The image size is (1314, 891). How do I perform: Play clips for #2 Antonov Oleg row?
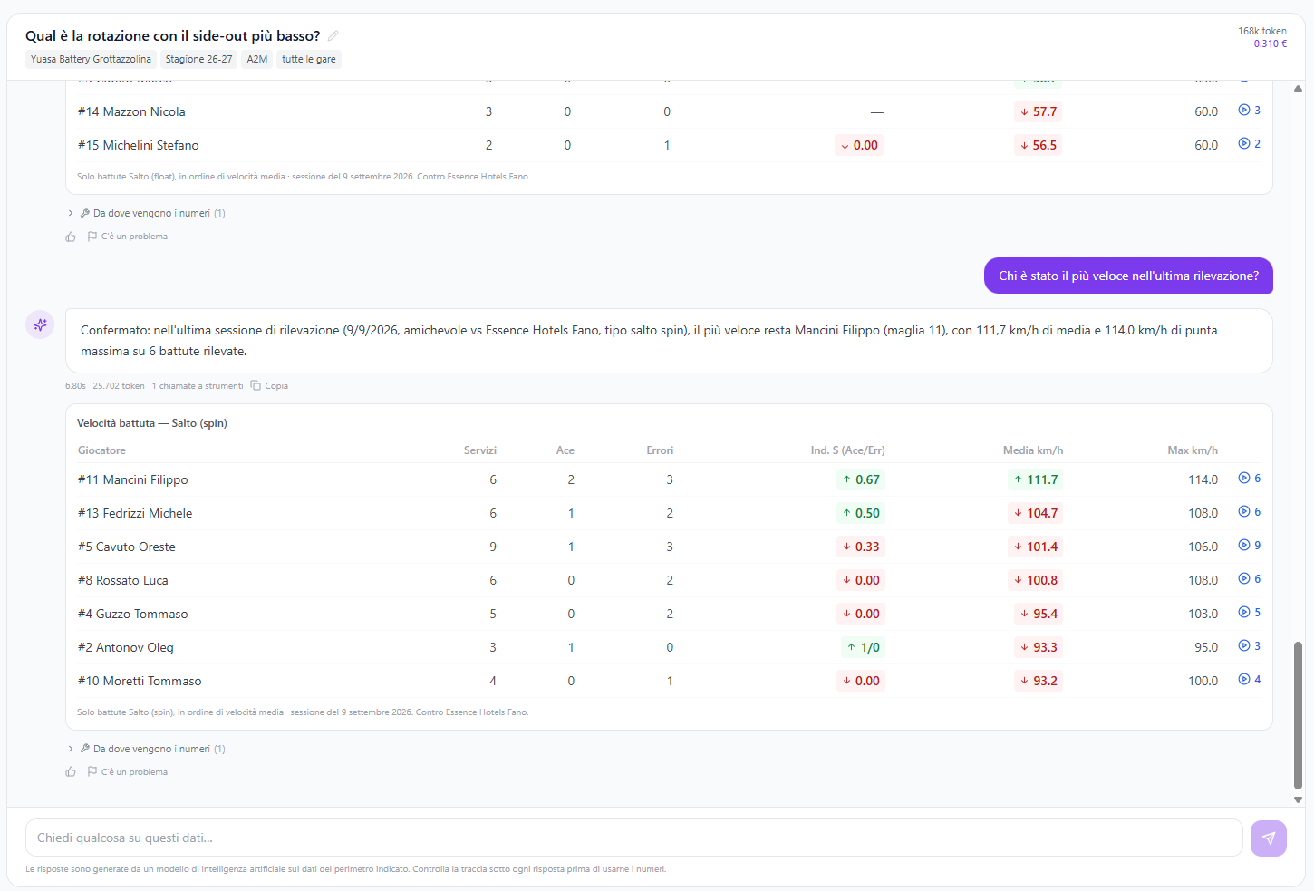tap(1250, 646)
